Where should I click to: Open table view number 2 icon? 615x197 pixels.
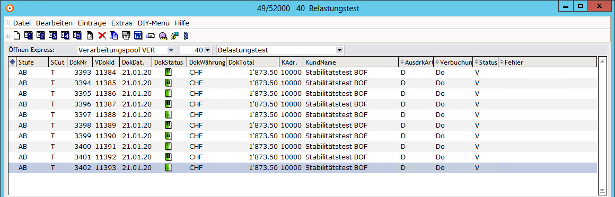(40, 35)
